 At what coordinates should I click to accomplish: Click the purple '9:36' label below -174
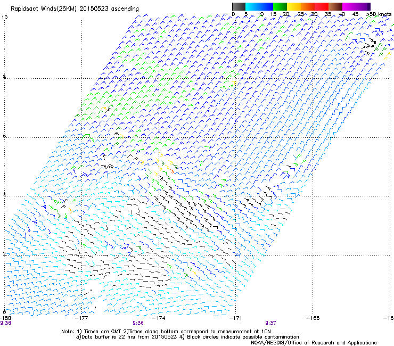click(138, 323)
